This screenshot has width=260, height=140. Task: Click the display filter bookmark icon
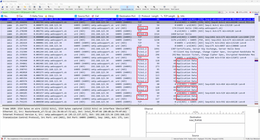(1, 12)
